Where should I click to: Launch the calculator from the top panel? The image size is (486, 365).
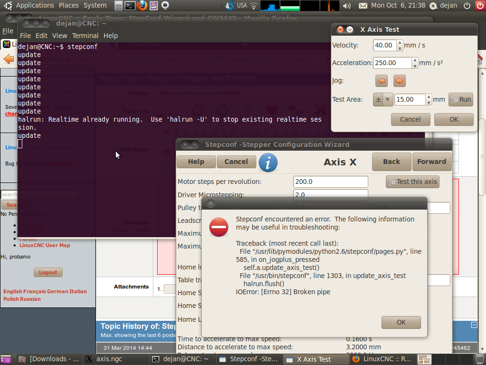click(x=118, y=5)
